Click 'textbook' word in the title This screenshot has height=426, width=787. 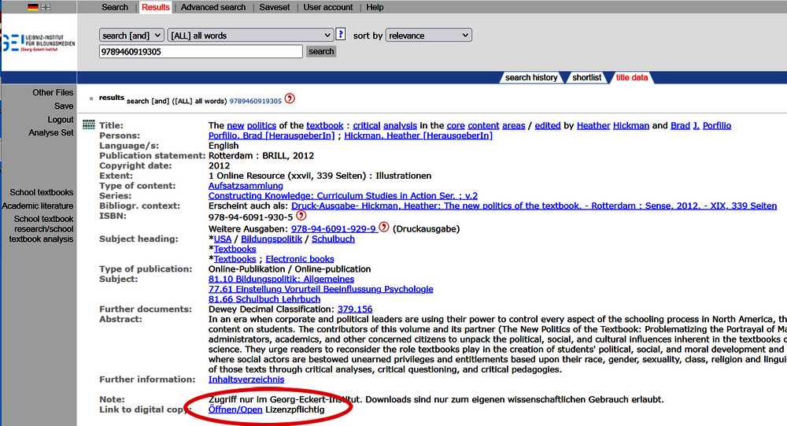pyautogui.click(x=325, y=125)
